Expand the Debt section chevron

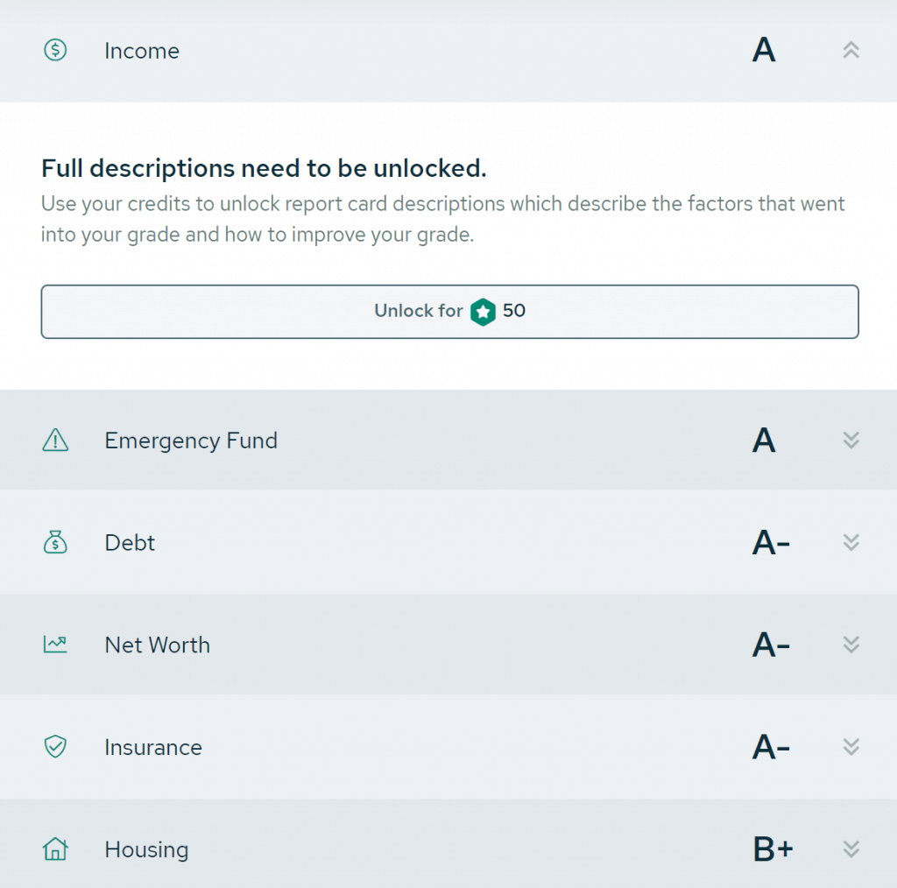[851, 542]
